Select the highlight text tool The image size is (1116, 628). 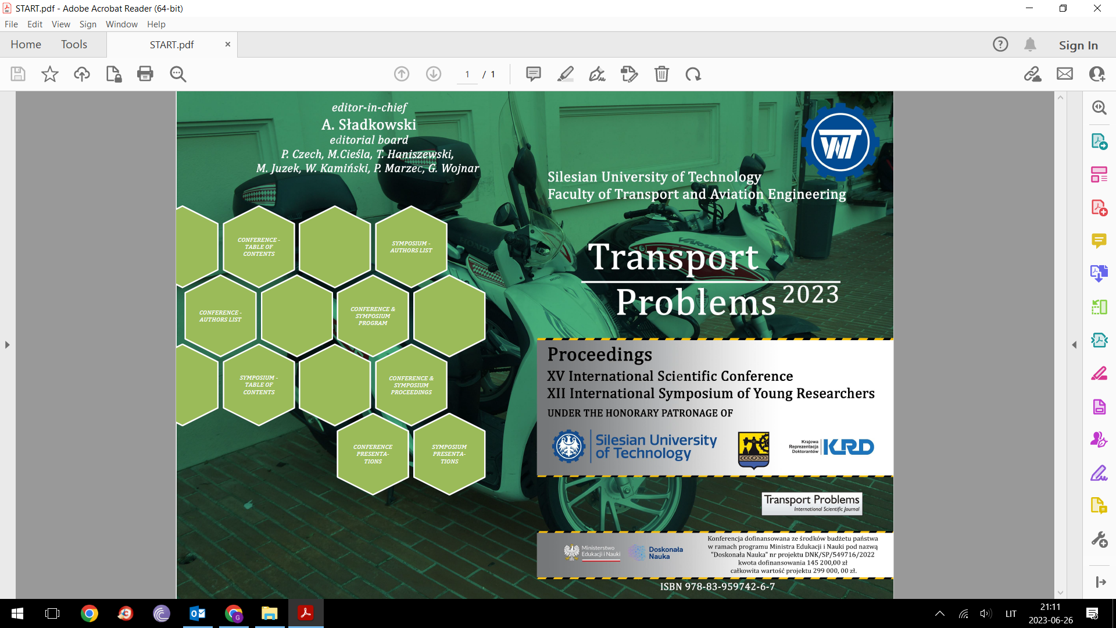tap(566, 74)
